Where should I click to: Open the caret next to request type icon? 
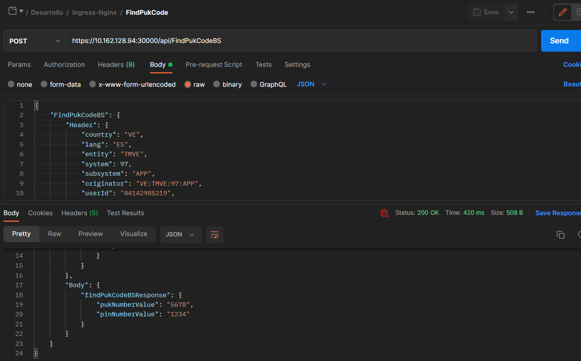point(21,11)
